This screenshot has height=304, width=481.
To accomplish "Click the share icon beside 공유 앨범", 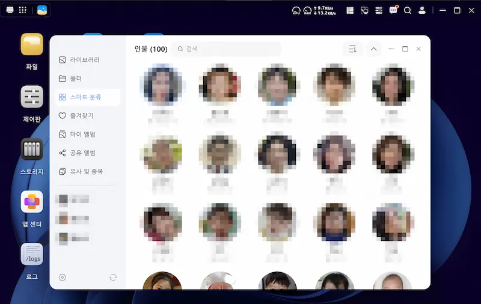I will coord(63,153).
